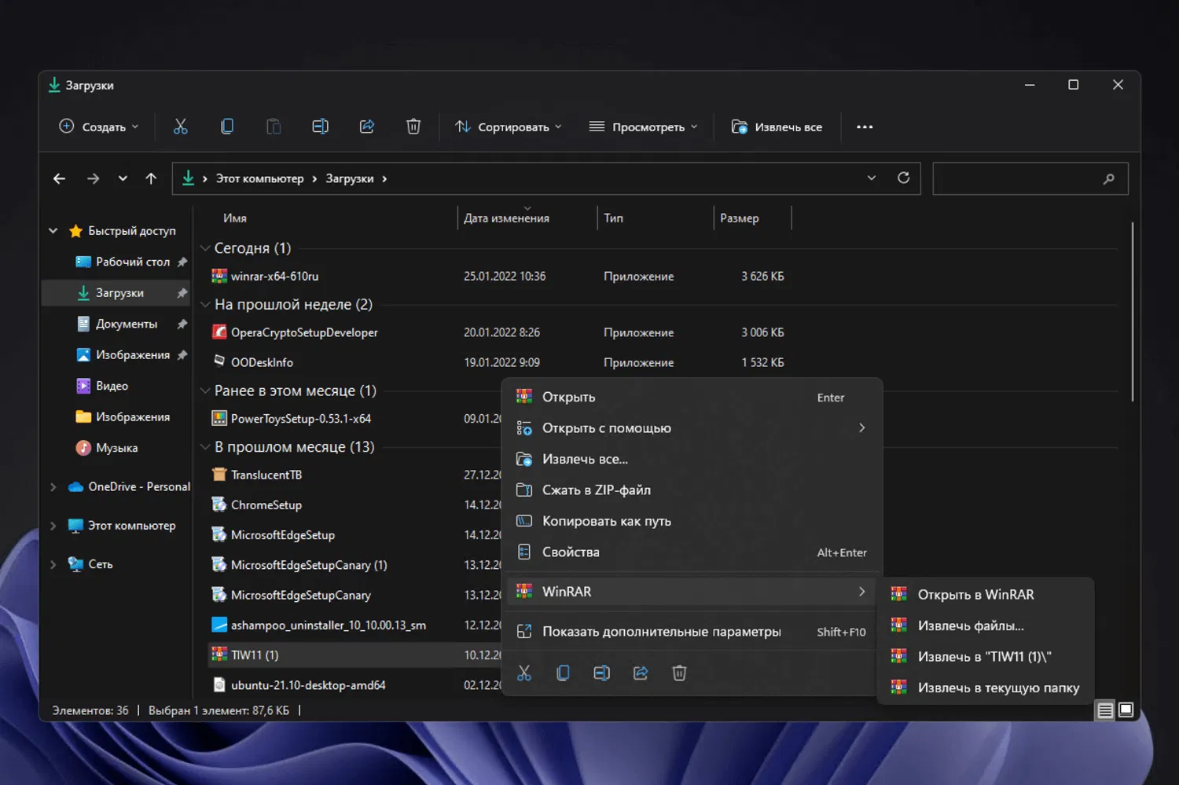Click the cut icon in the context menu
1179x785 pixels.
click(x=524, y=673)
